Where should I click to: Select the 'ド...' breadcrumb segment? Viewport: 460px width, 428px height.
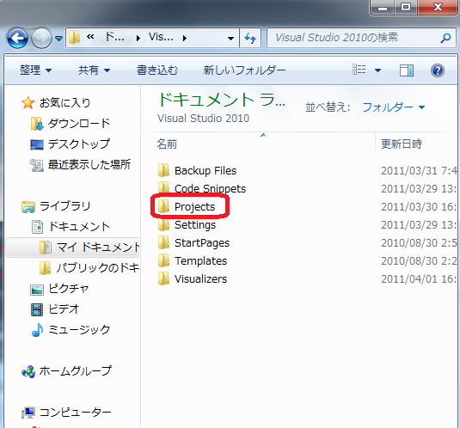click(x=115, y=37)
